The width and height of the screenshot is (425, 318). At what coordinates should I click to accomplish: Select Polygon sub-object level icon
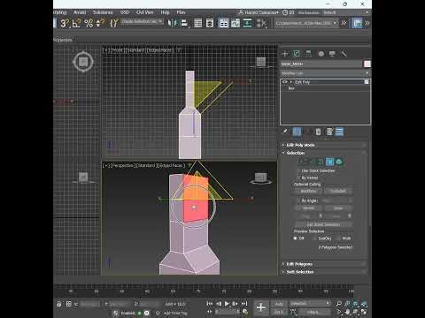tap(329, 162)
